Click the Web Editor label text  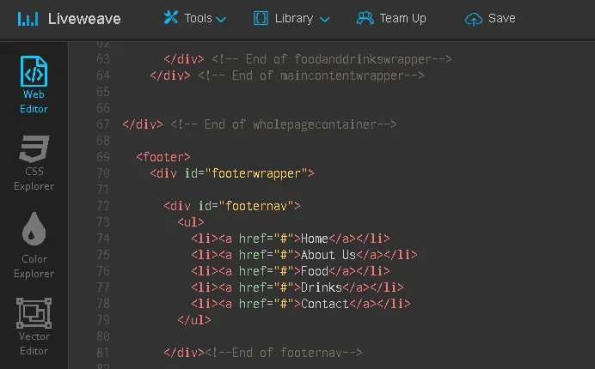pyautogui.click(x=34, y=101)
